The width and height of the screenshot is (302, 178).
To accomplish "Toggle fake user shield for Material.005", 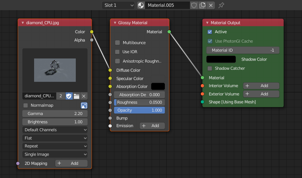I will click(x=194, y=5).
